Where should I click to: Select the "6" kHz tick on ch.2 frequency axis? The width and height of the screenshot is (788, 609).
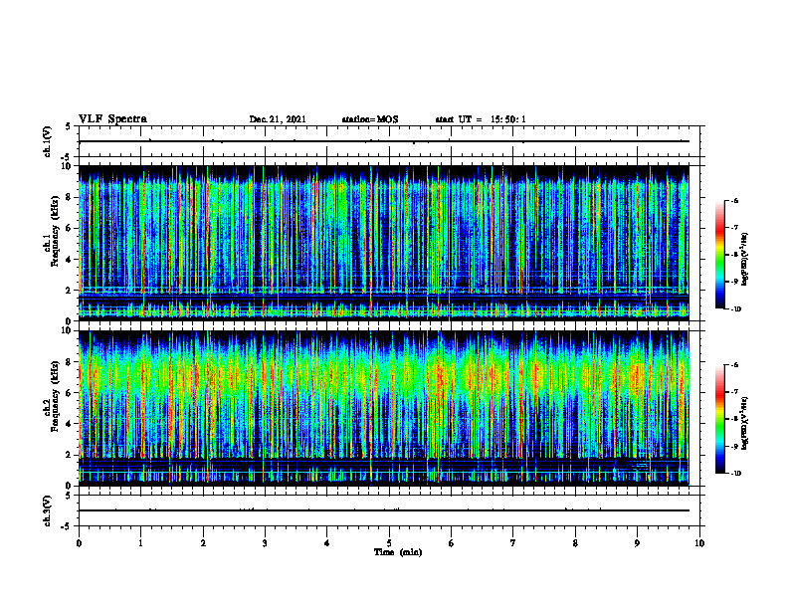point(69,393)
